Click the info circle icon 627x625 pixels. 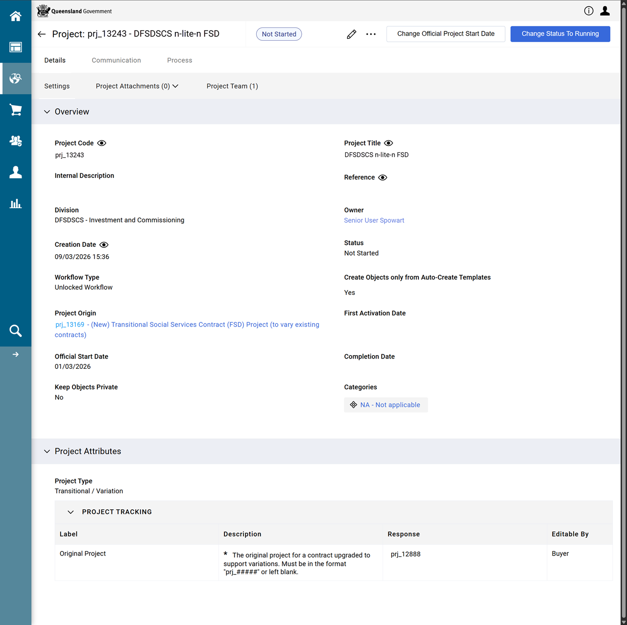point(589,11)
